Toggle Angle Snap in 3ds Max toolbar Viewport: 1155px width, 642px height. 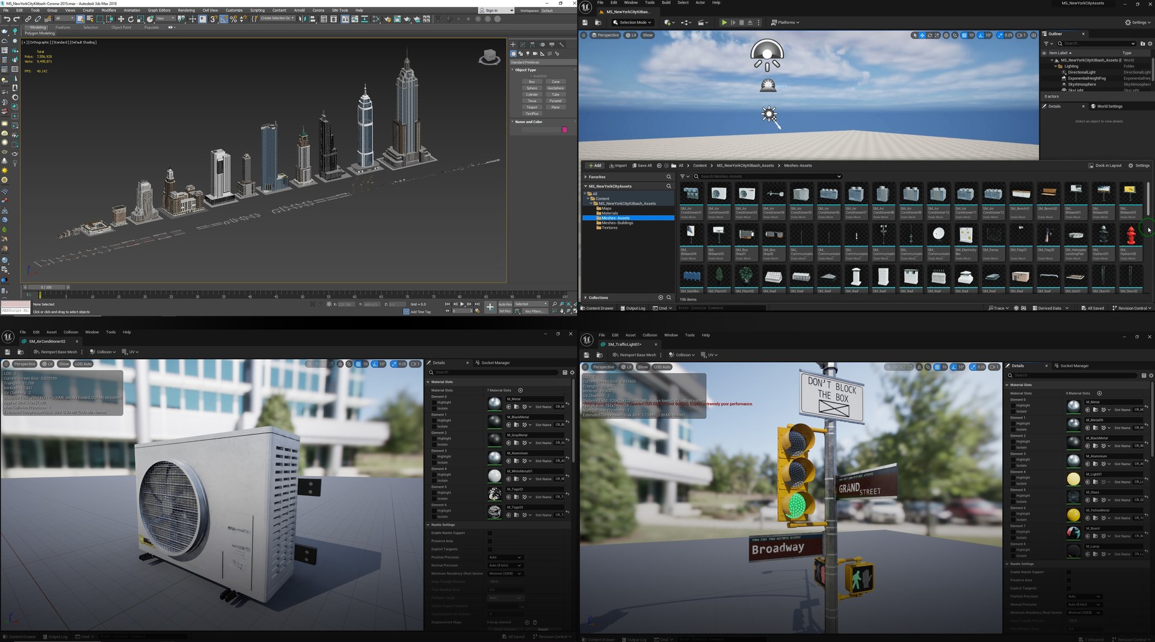224,19
